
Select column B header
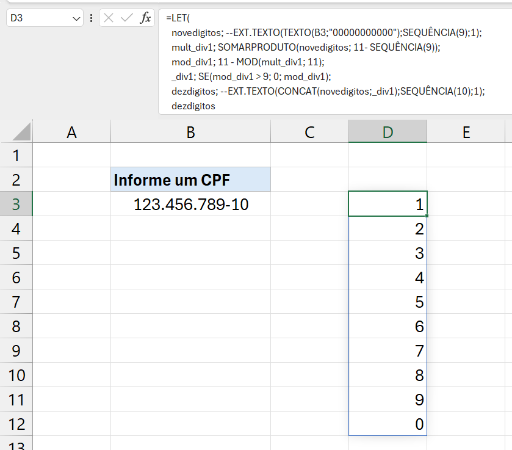coord(190,132)
